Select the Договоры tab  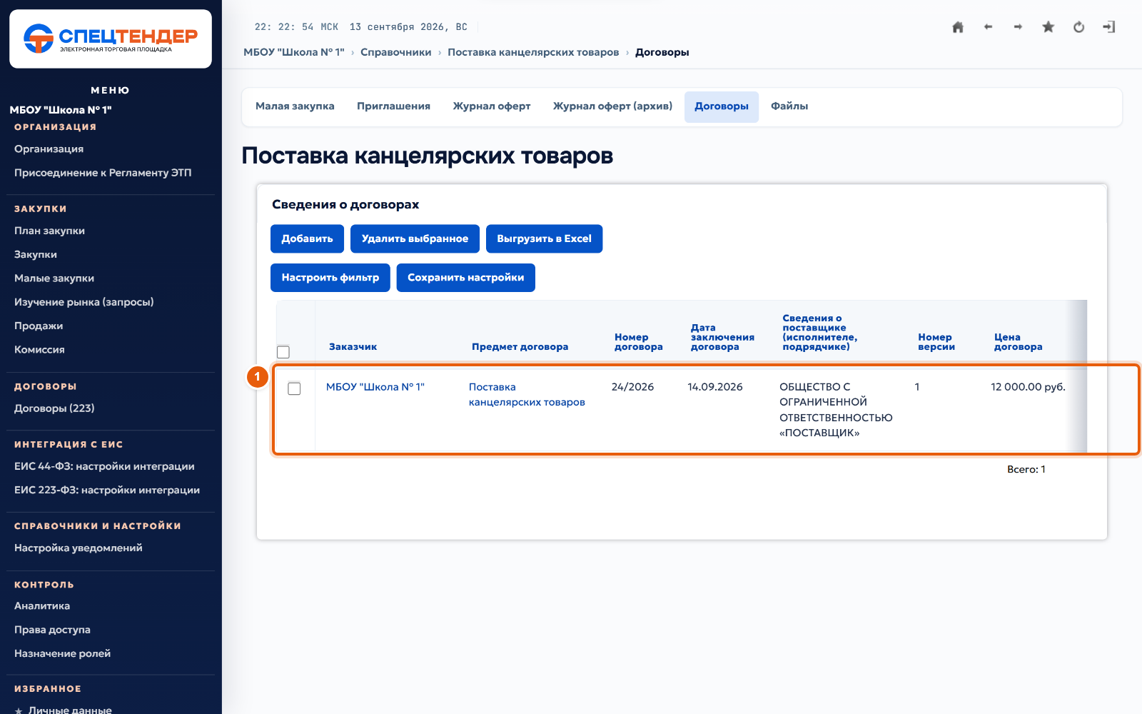(x=722, y=107)
